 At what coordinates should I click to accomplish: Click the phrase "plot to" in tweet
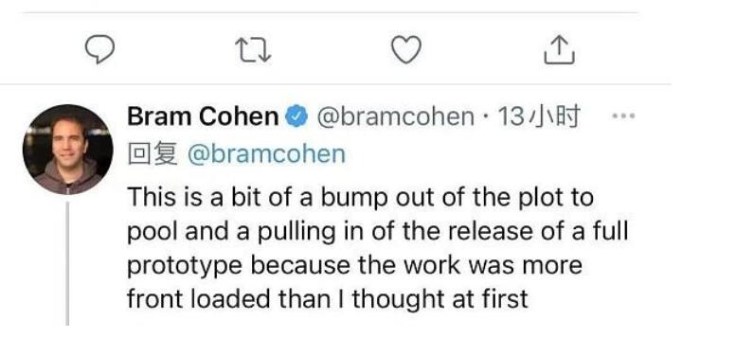556,198
